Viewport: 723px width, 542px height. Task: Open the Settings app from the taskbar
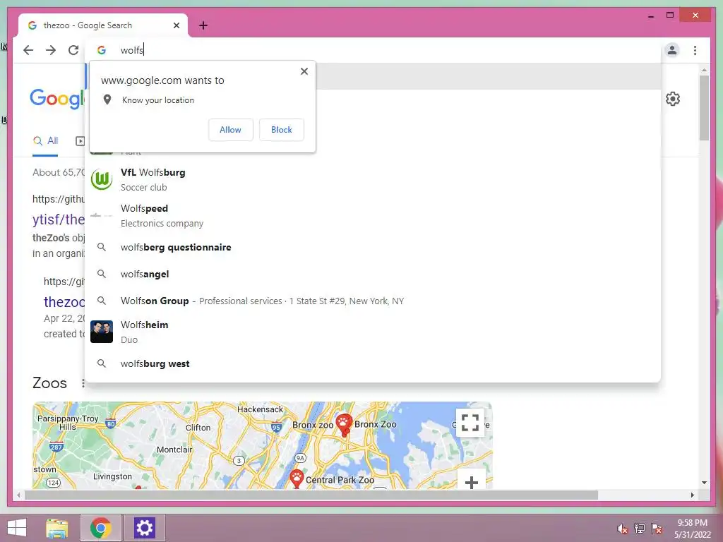pyautogui.click(x=144, y=528)
